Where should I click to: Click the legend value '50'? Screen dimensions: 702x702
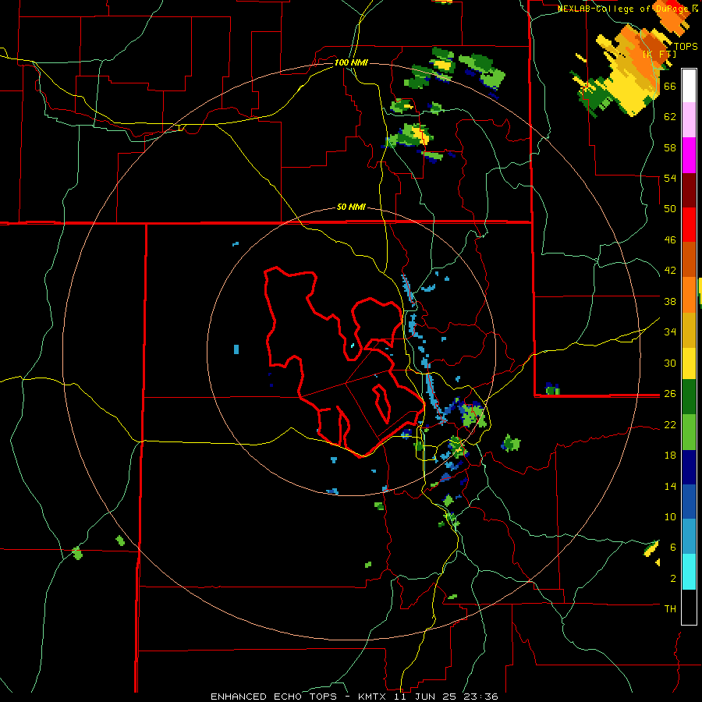pos(670,209)
